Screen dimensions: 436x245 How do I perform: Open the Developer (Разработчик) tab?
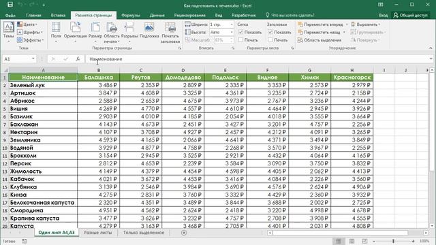244,15
